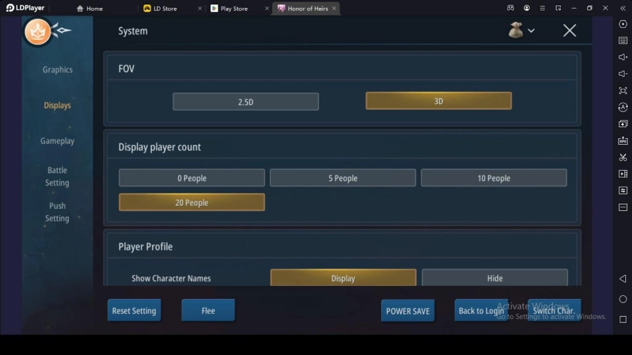The width and height of the screenshot is (632, 355).
Task: Set display player count to 5 People
Action: click(343, 178)
